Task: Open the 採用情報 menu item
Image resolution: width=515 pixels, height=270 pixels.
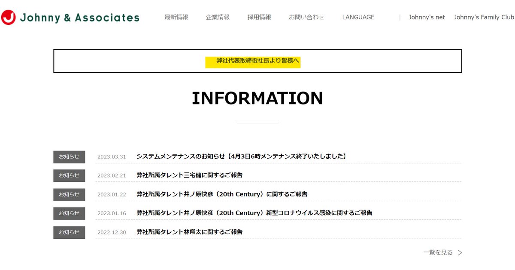Action: click(x=259, y=17)
